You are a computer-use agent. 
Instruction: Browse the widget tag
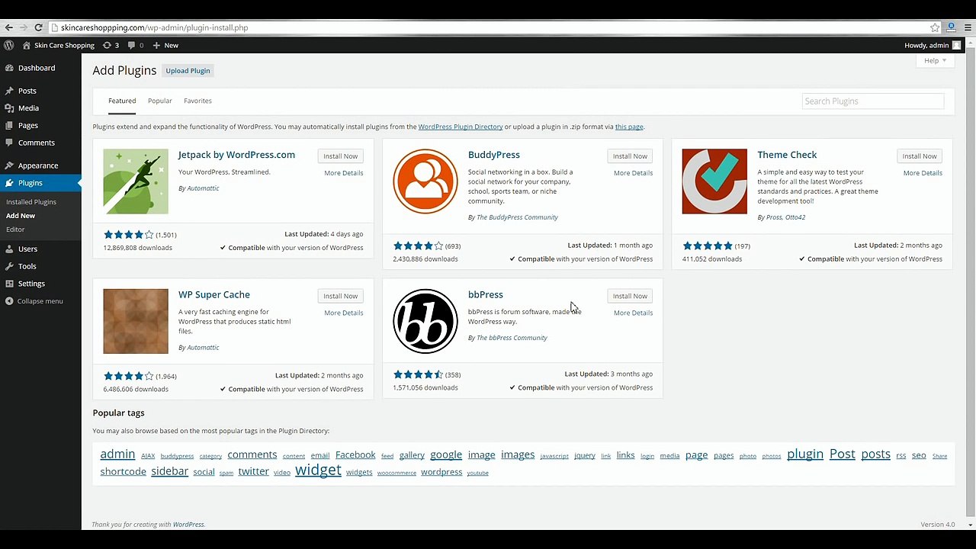tap(318, 470)
